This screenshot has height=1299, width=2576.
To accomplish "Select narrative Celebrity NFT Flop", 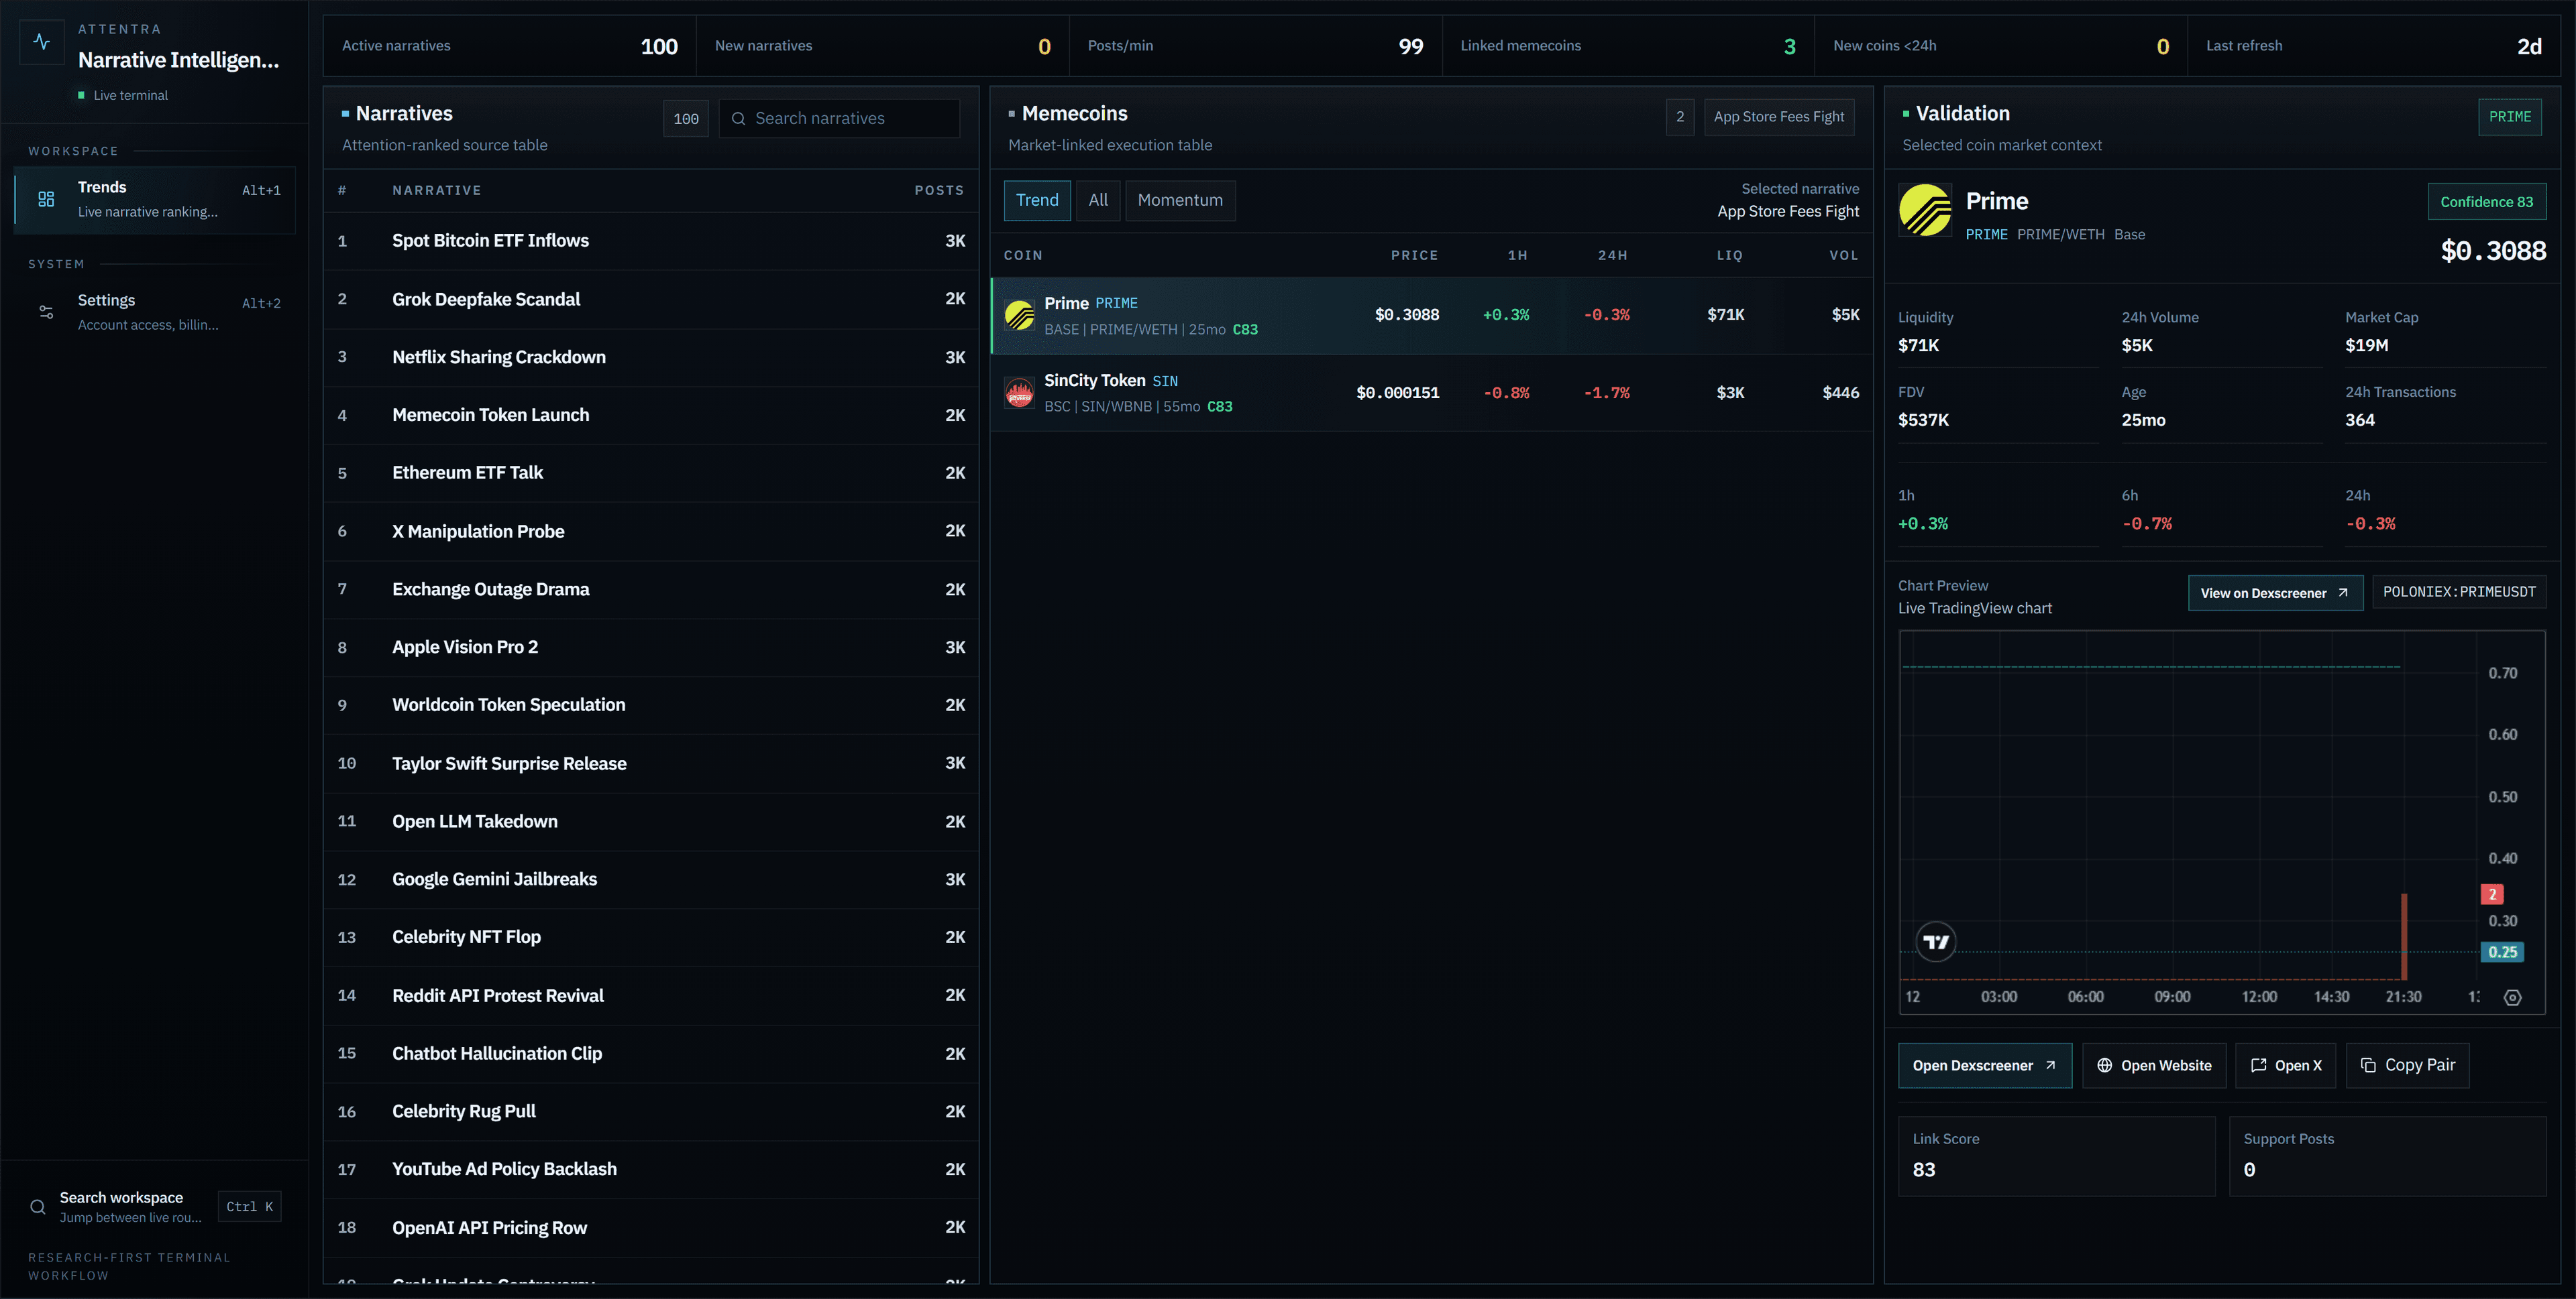I will pyautogui.click(x=651, y=937).
